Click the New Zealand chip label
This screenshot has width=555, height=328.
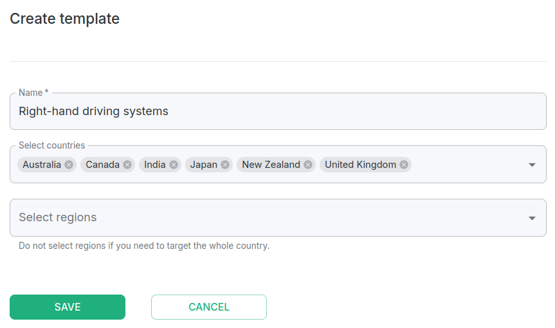coord(271,165)
